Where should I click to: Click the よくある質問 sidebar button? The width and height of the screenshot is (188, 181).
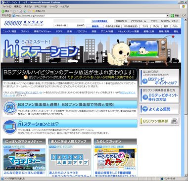159,109
